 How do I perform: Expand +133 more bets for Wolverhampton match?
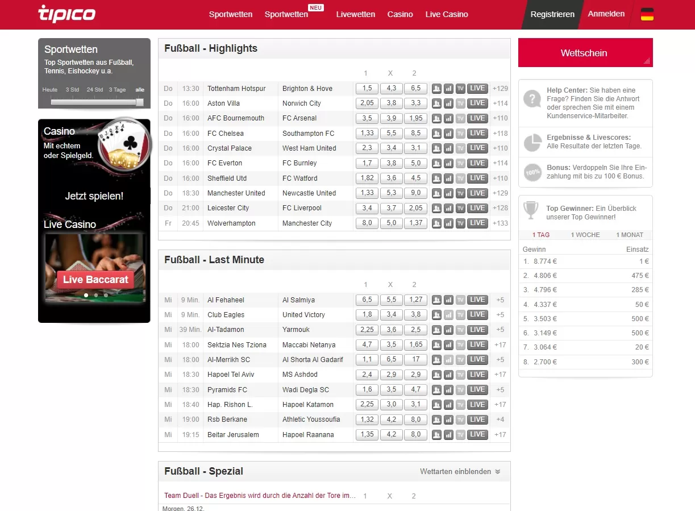point(500,223)
